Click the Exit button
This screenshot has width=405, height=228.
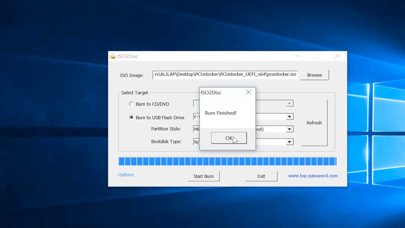261,176
